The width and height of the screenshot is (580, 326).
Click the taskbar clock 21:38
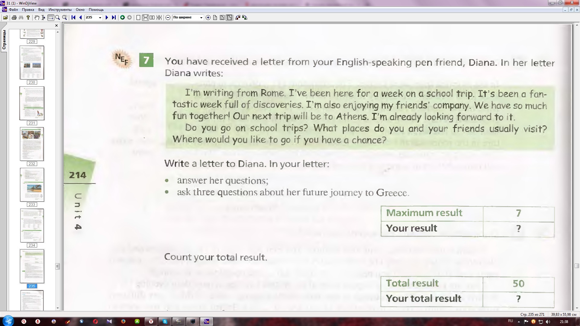564,322
